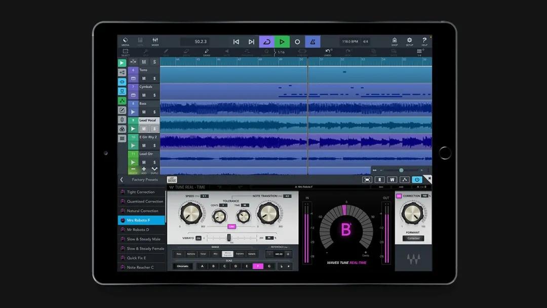
Task: Toggle cycle loop mode
Action: click(x=267, y=42)
